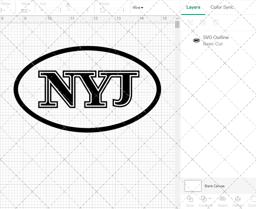The height and width of the screenshot is (209, 256).
Task: Click the Slice tool icon
Action: coord(190,199)
